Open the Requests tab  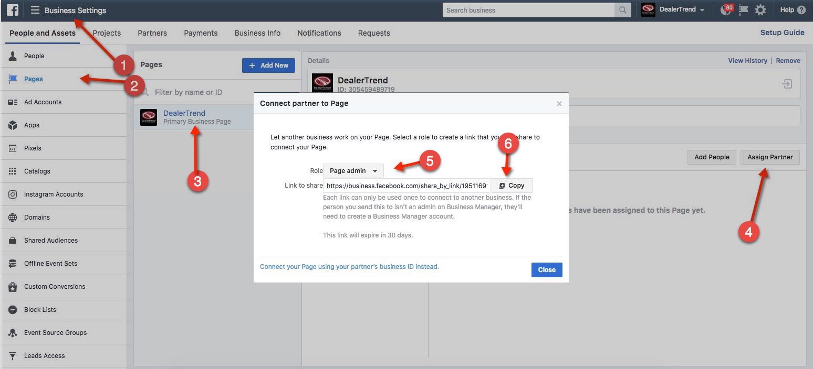(374, 33)
